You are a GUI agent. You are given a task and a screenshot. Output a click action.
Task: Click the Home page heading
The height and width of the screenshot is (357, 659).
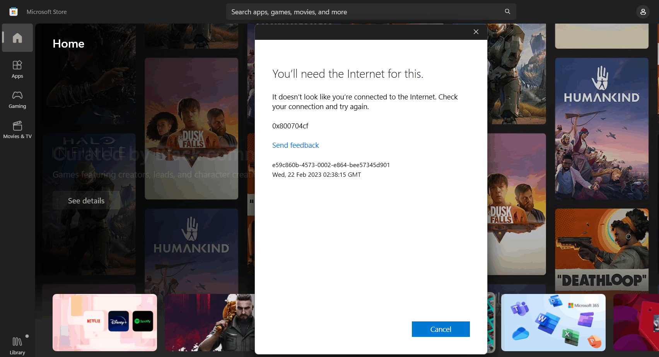tap(68, 44)
